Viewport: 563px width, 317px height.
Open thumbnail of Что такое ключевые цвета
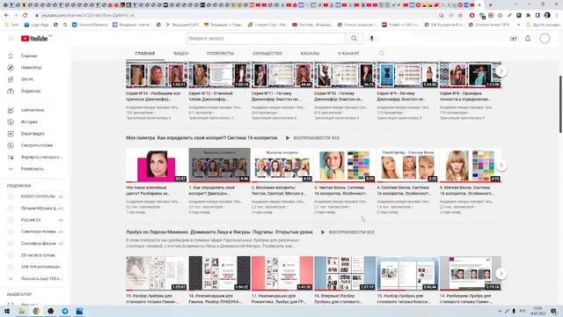[x=157, y=165]
